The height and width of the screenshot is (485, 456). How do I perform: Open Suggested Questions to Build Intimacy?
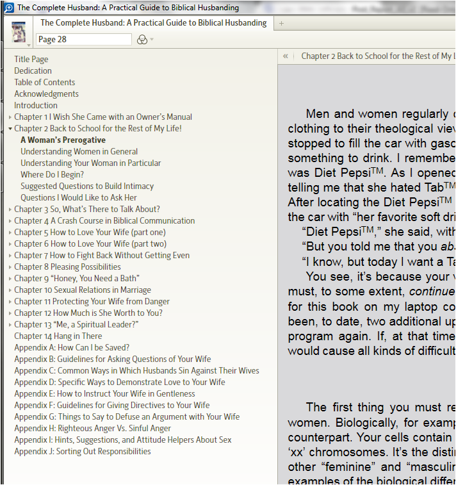pyautogui.click(x=87, y=186)
